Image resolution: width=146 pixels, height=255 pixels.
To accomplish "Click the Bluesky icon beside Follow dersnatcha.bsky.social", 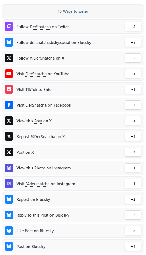I will tap(9, 42).
